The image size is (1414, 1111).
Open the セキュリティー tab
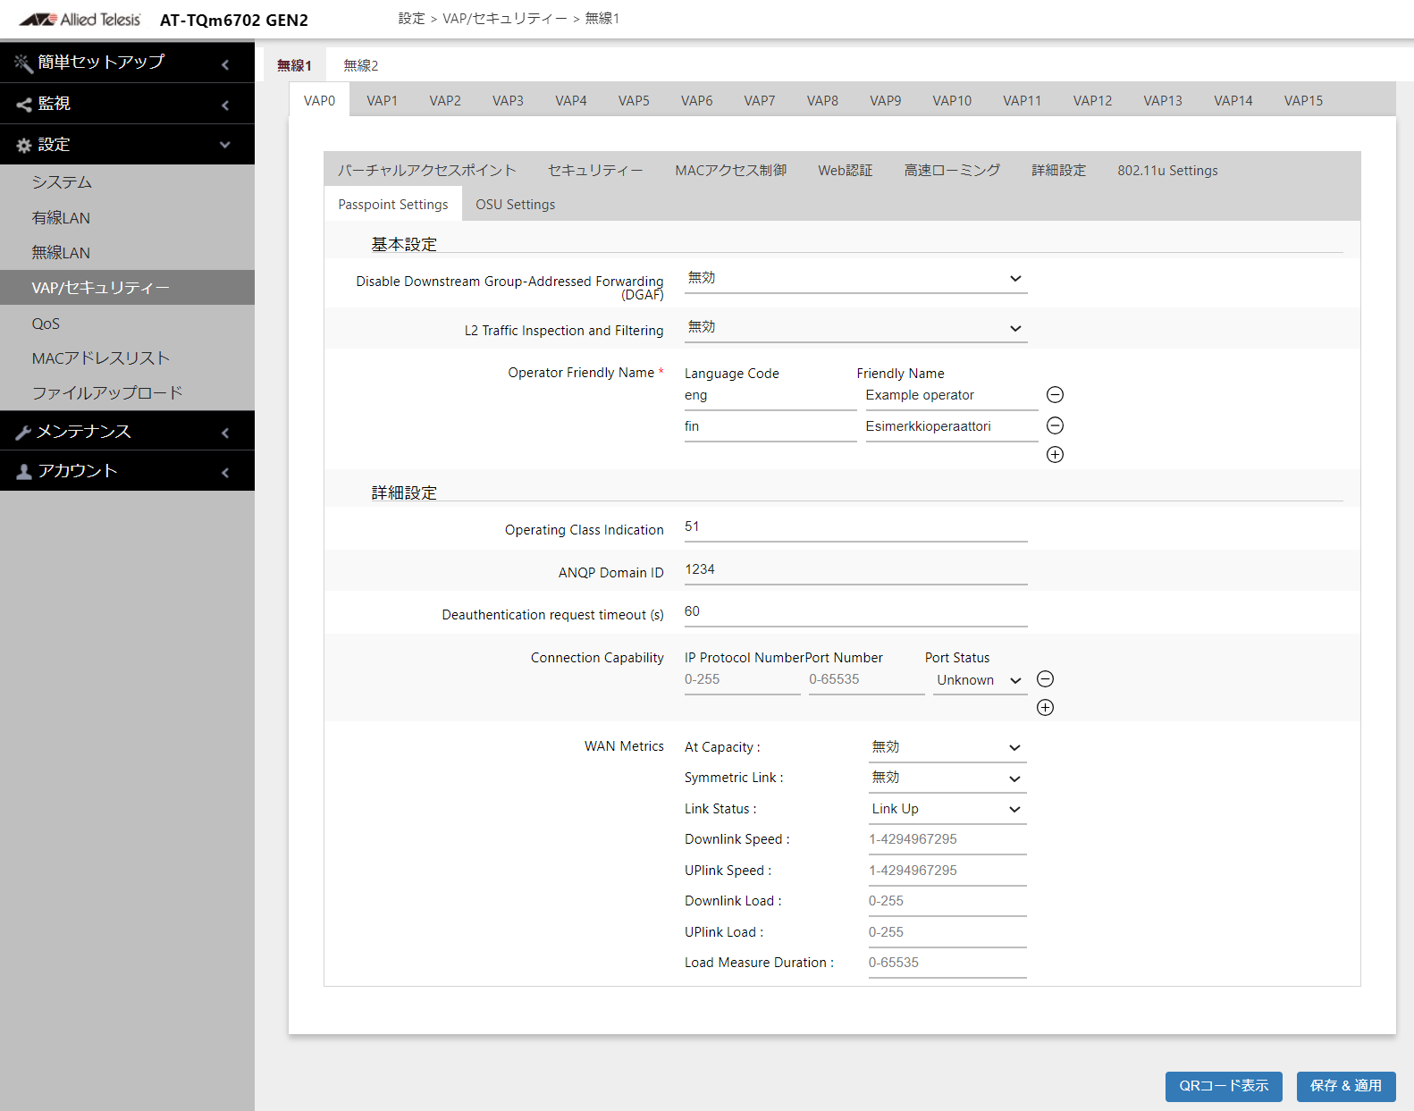[x=595, y=170]
